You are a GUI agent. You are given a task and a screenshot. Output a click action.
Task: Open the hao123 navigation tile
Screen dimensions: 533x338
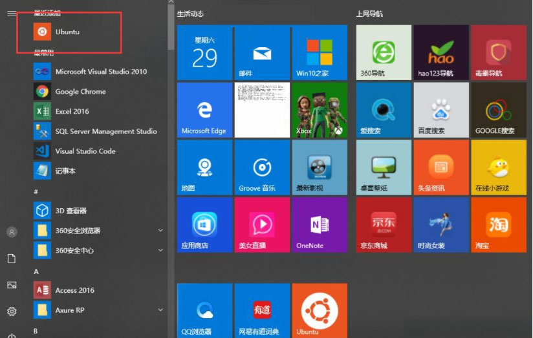[441, 53]
